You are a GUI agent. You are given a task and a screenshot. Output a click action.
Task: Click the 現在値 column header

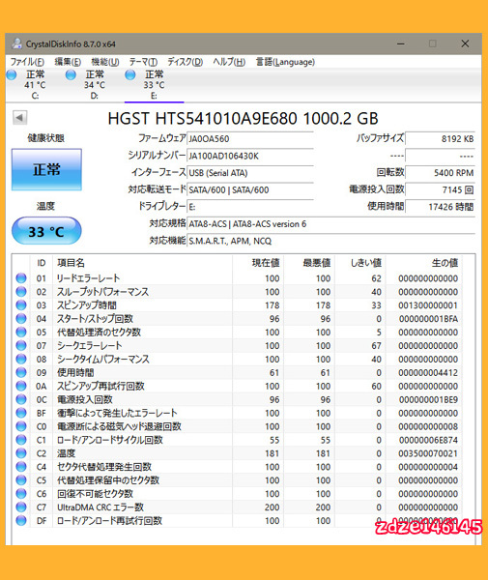click(266, 263)
